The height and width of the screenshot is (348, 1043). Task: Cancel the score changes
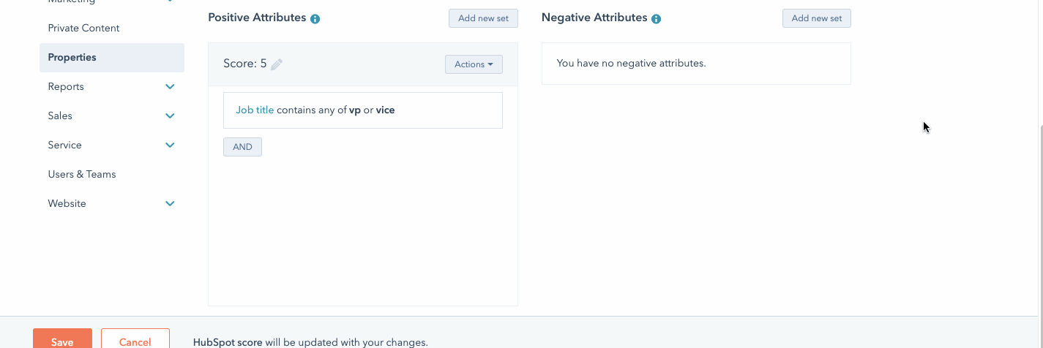(135, 338)
